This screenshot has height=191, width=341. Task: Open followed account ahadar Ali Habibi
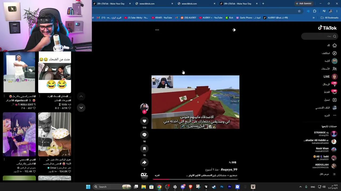click(320, 142)
